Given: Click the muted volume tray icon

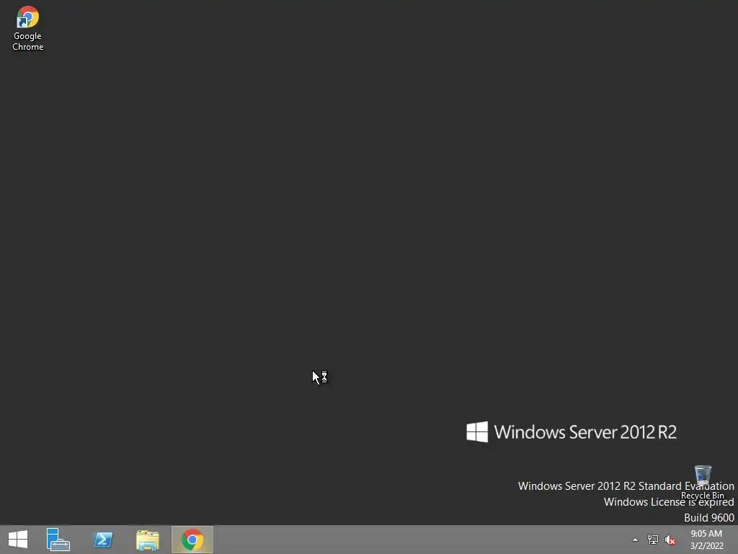Looking at the screenshot, I should coord(670,540).
